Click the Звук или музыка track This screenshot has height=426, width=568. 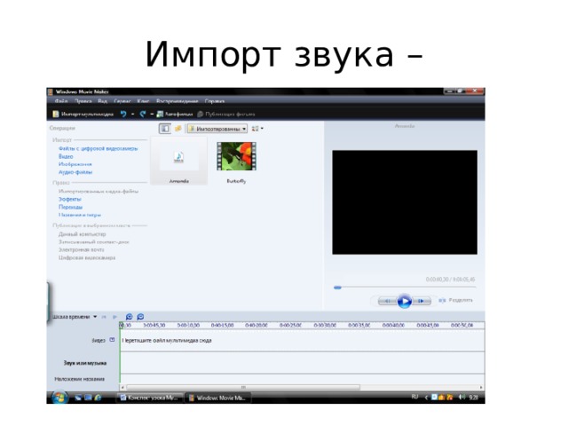coord(302,363)
